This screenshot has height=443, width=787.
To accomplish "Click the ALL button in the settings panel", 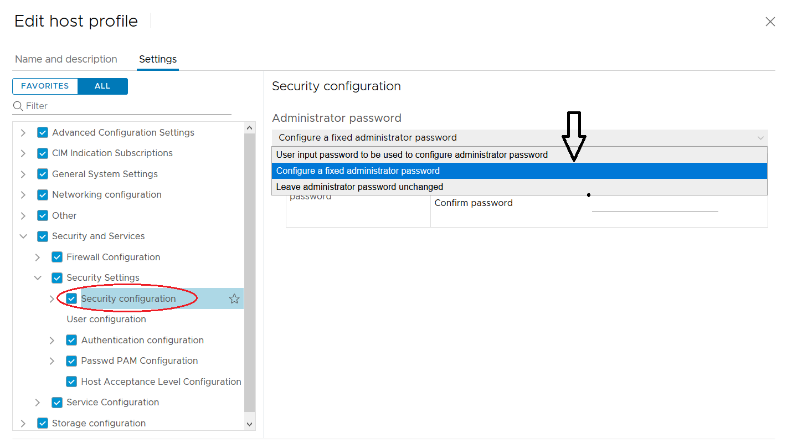I will pyautogui.click(x=102, y=86).
